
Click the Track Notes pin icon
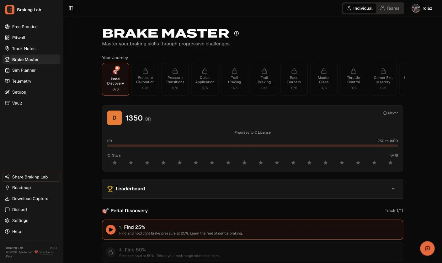coord(7,49)
